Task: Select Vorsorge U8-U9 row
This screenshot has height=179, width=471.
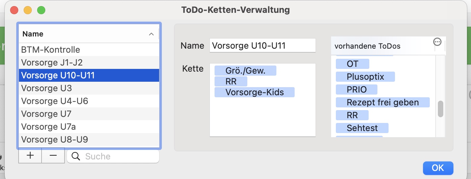Action: tap(54, 139)
